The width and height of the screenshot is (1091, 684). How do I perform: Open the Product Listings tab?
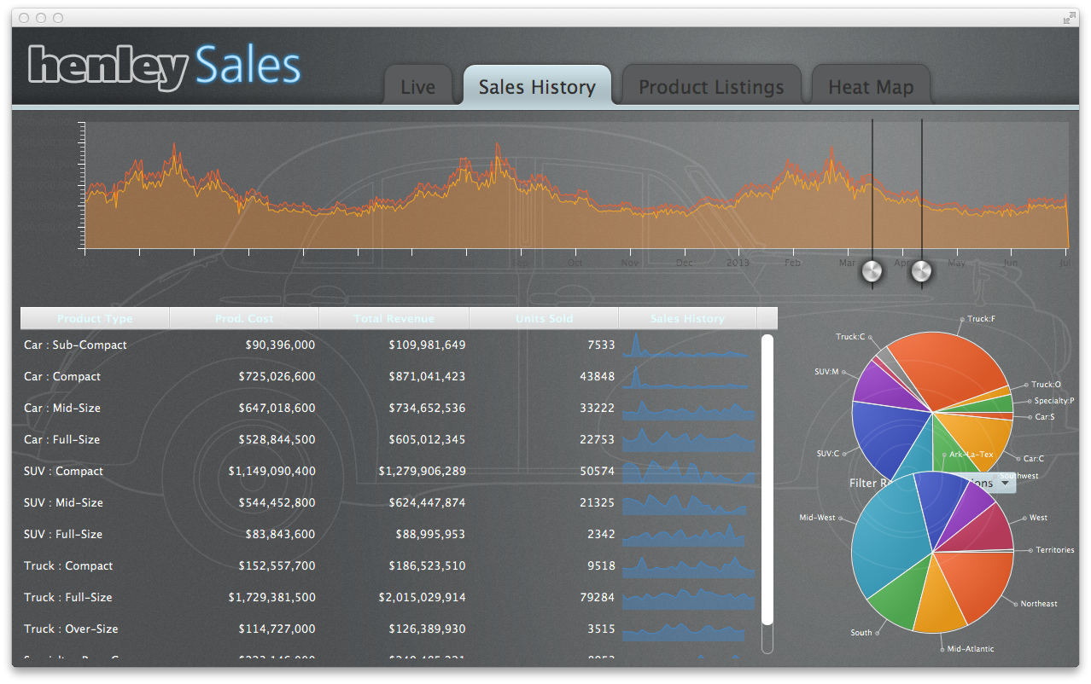[x=710, y=87]
